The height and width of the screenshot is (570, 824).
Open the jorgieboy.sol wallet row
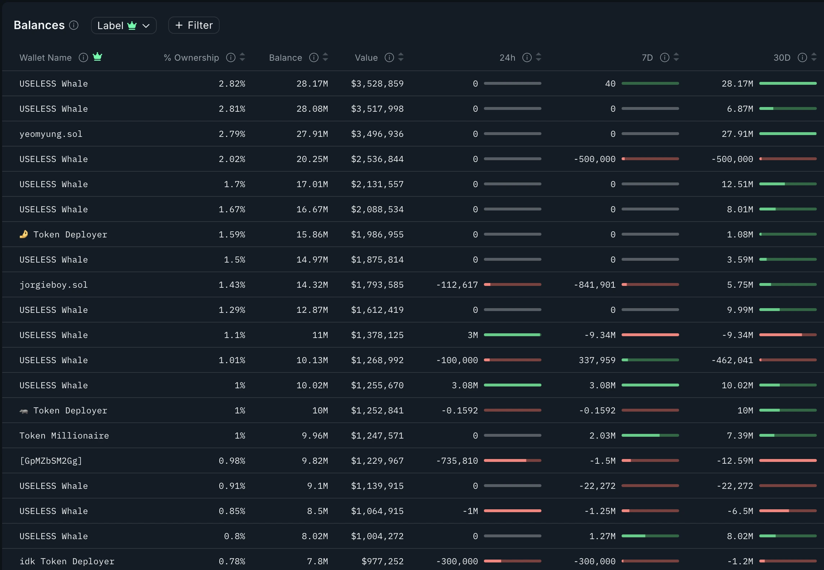pyautogui.click(x=54, y=285)
